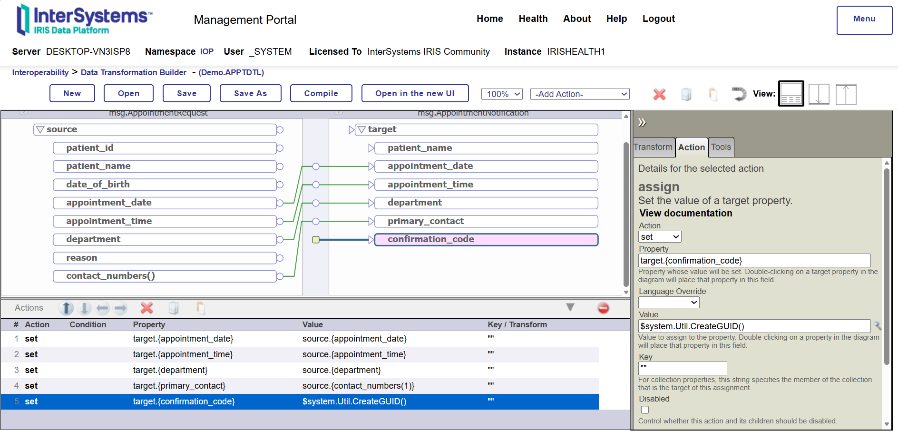Open the Add Action dropdown
The height and width of the screenshot is (431, 898).
click(x=579, y=94)
